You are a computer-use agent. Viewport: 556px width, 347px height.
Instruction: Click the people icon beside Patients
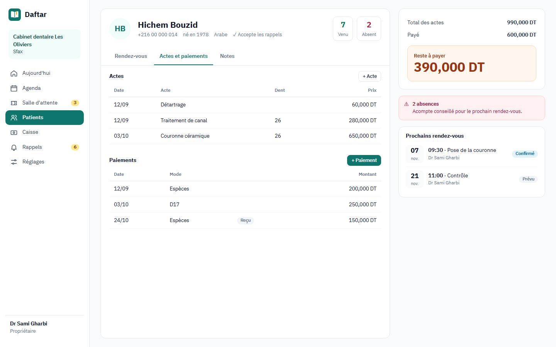[x=14, y=118]
